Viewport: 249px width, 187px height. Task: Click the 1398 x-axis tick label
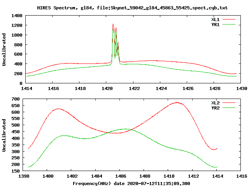(24, 176)
